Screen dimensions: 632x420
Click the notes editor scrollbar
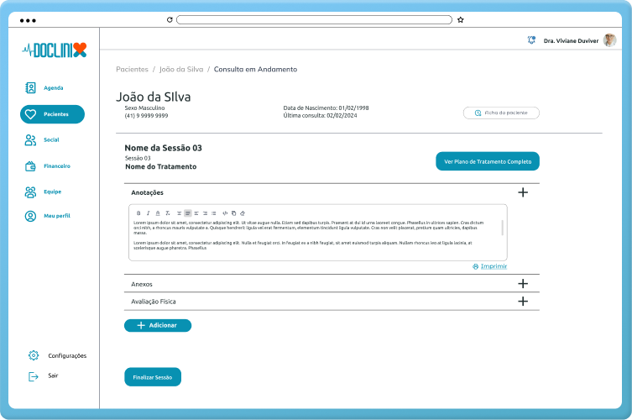(503, 228)
